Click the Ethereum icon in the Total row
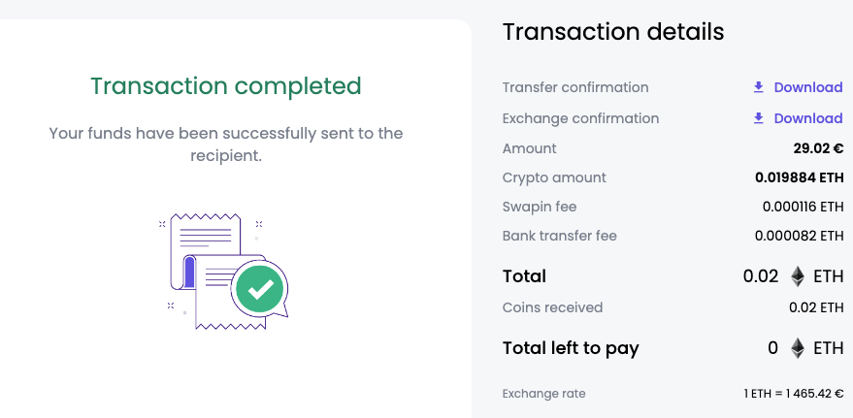853x418 pixels. [x=797, y=276]
